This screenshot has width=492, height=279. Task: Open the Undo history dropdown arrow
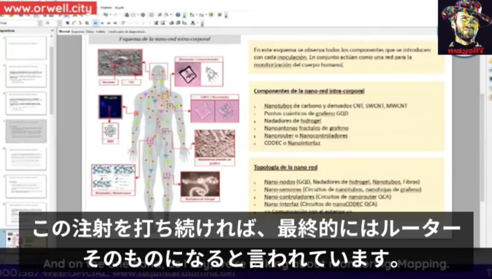click(x=111, y=15)
